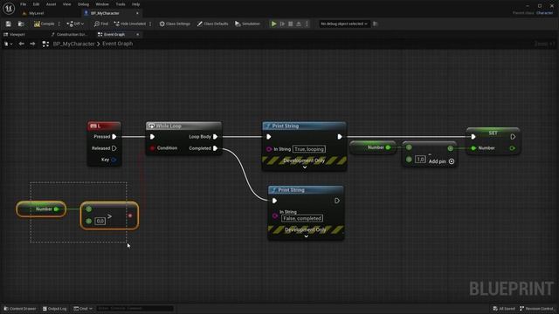
Task: Edit the 1.0 value on the add node
Action: click(x=420, y=159)
